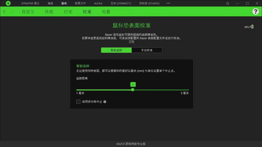This screenshot has height=147, width=262.
Task: Switch to the 电量 subtab
Action: click(106, 12)
